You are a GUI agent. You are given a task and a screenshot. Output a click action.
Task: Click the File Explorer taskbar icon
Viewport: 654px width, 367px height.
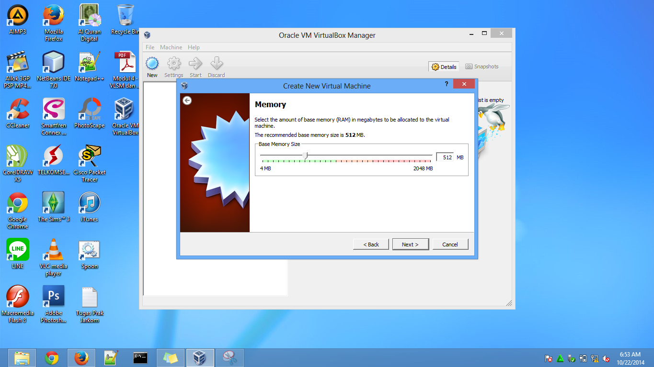click(22, 358)
